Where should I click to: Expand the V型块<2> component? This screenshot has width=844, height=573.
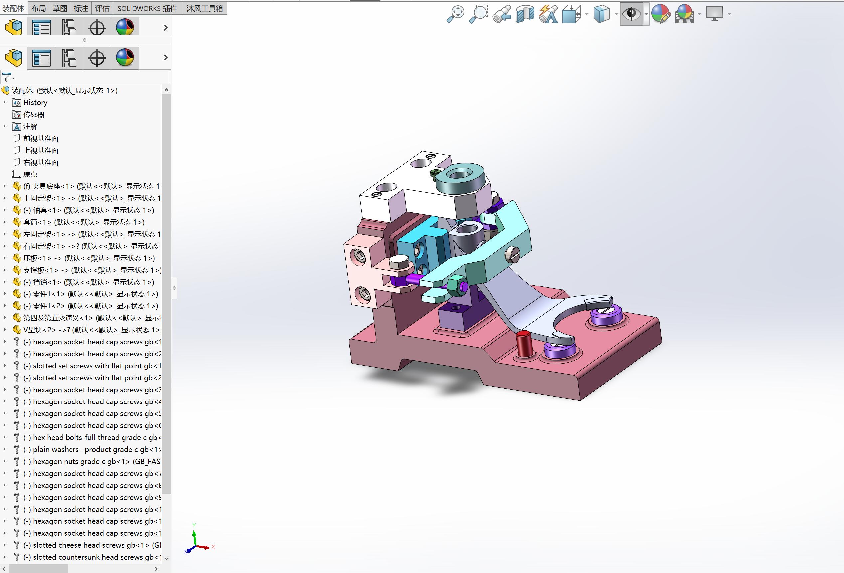pyautogui.click(x=4, y=330)
